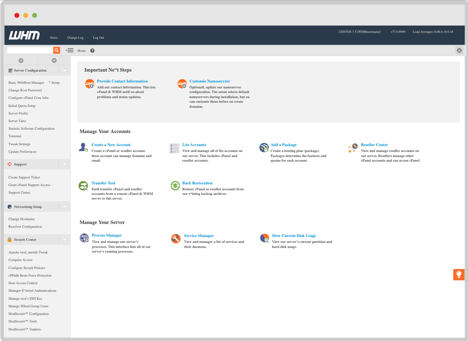Click the Process Manager icon
Image resolution: width=468 pixels, height=341 pixels.
tap(84, 238)
